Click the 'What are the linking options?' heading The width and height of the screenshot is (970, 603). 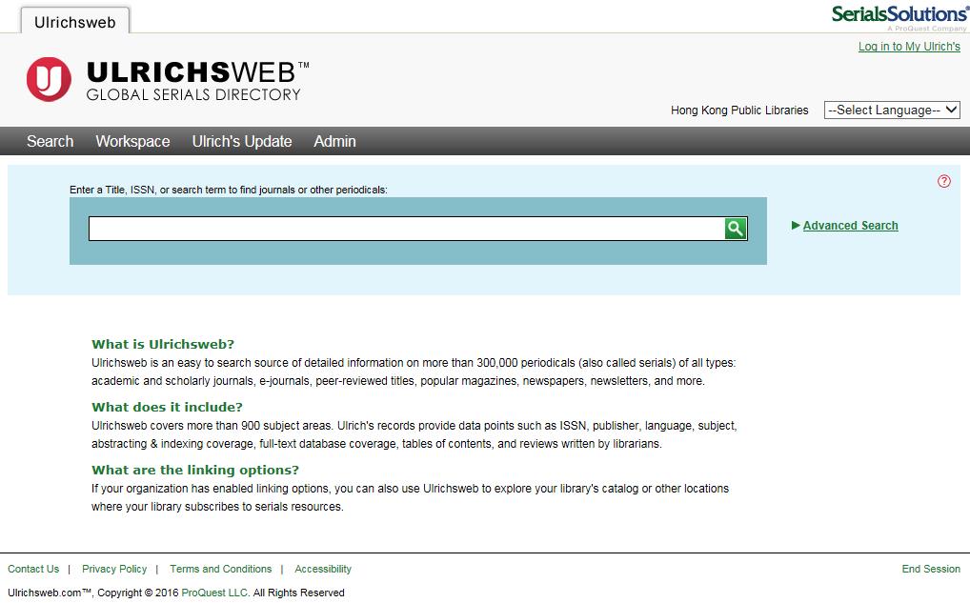(x=195, y=470)
